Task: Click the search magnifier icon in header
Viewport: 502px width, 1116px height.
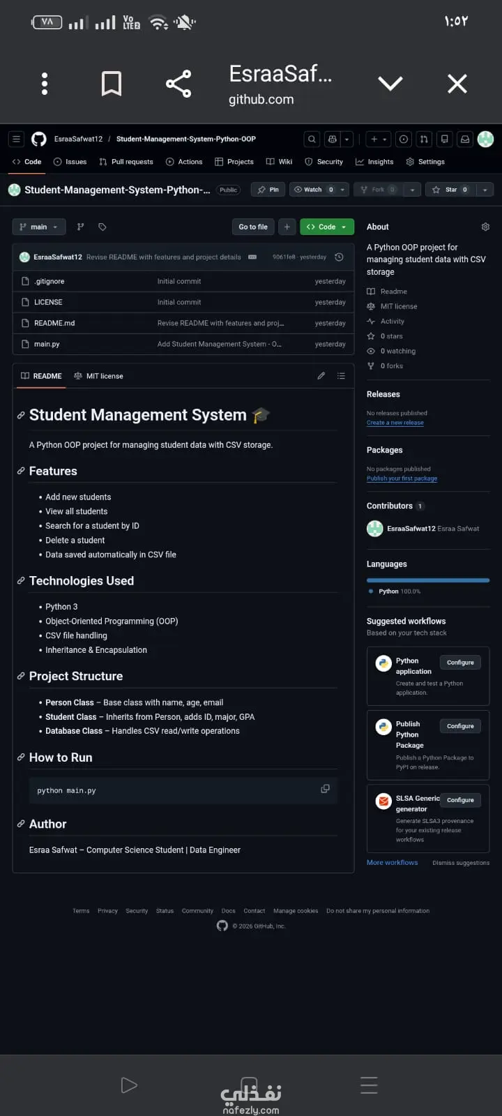Action: [x=312, y=139]
